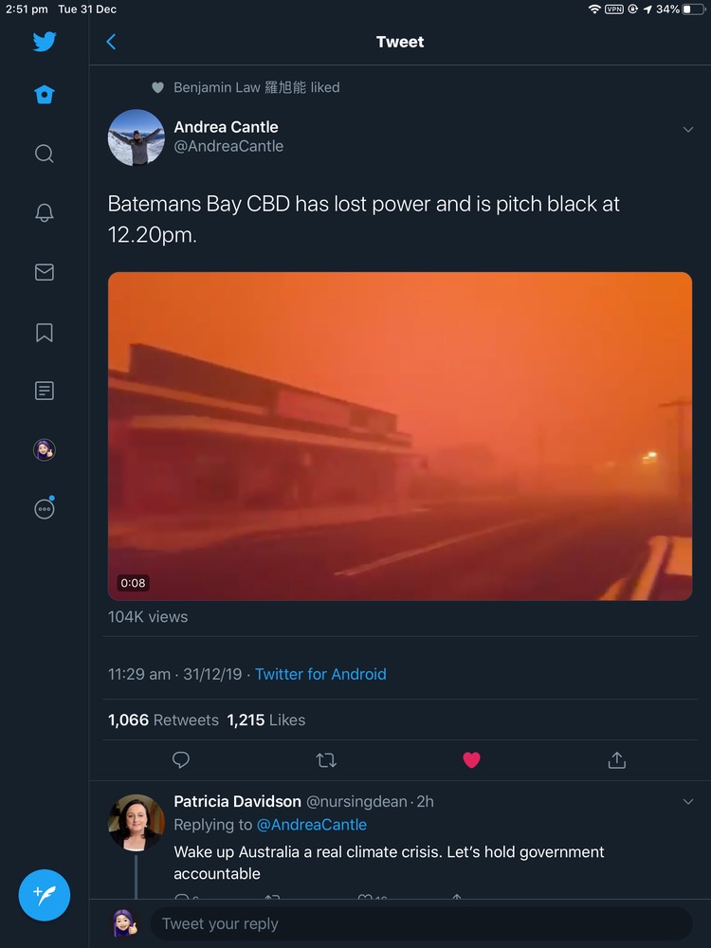
Task: Retweet Andrea Cantle's tweet
Action: [x=326, y=760]
